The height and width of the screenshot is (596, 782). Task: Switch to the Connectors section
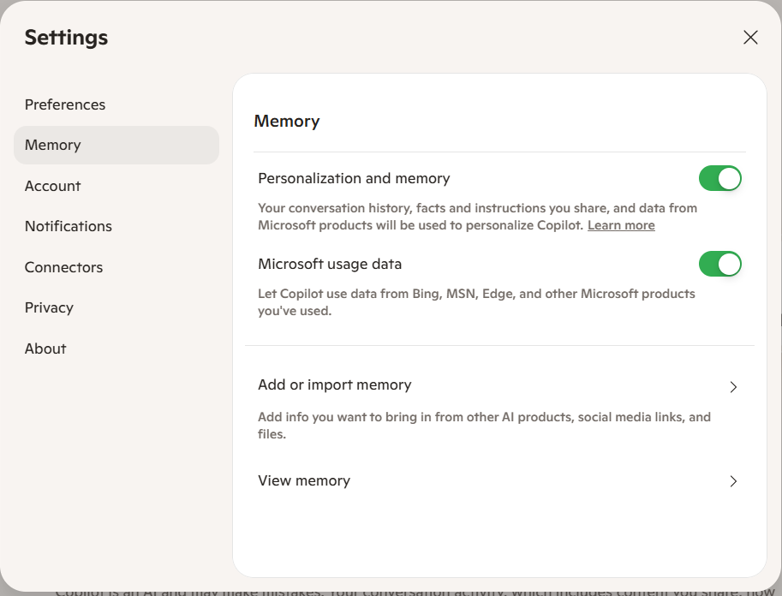click(x=116, y=267)
